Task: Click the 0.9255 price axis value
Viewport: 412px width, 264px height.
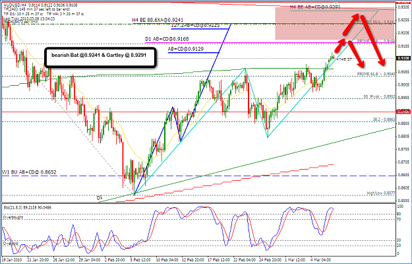Action: click(x=404, y=20)
